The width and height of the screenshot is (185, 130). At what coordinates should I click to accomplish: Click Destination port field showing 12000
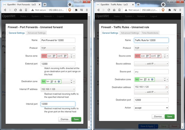[x=151, y=100]
